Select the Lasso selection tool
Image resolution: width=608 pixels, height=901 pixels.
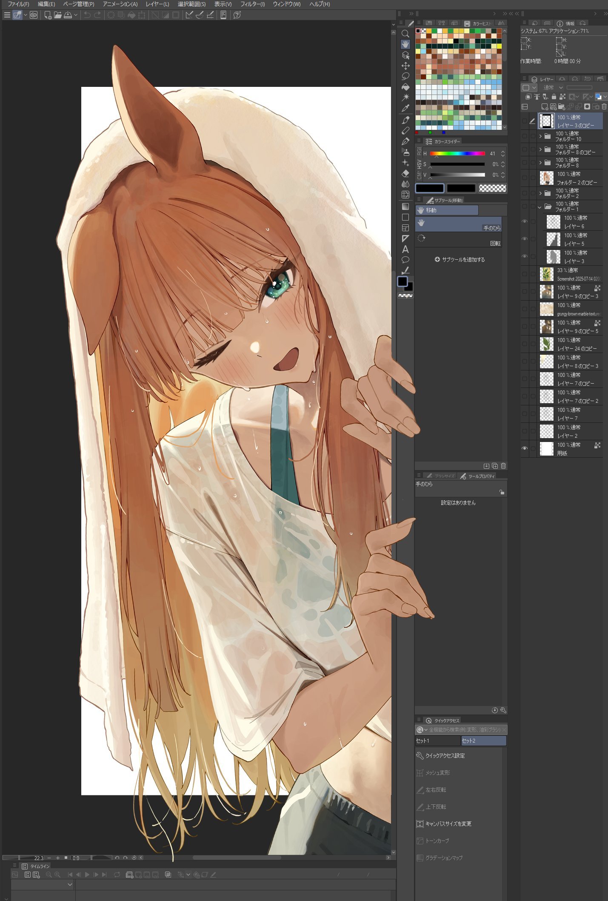point(405,76)
